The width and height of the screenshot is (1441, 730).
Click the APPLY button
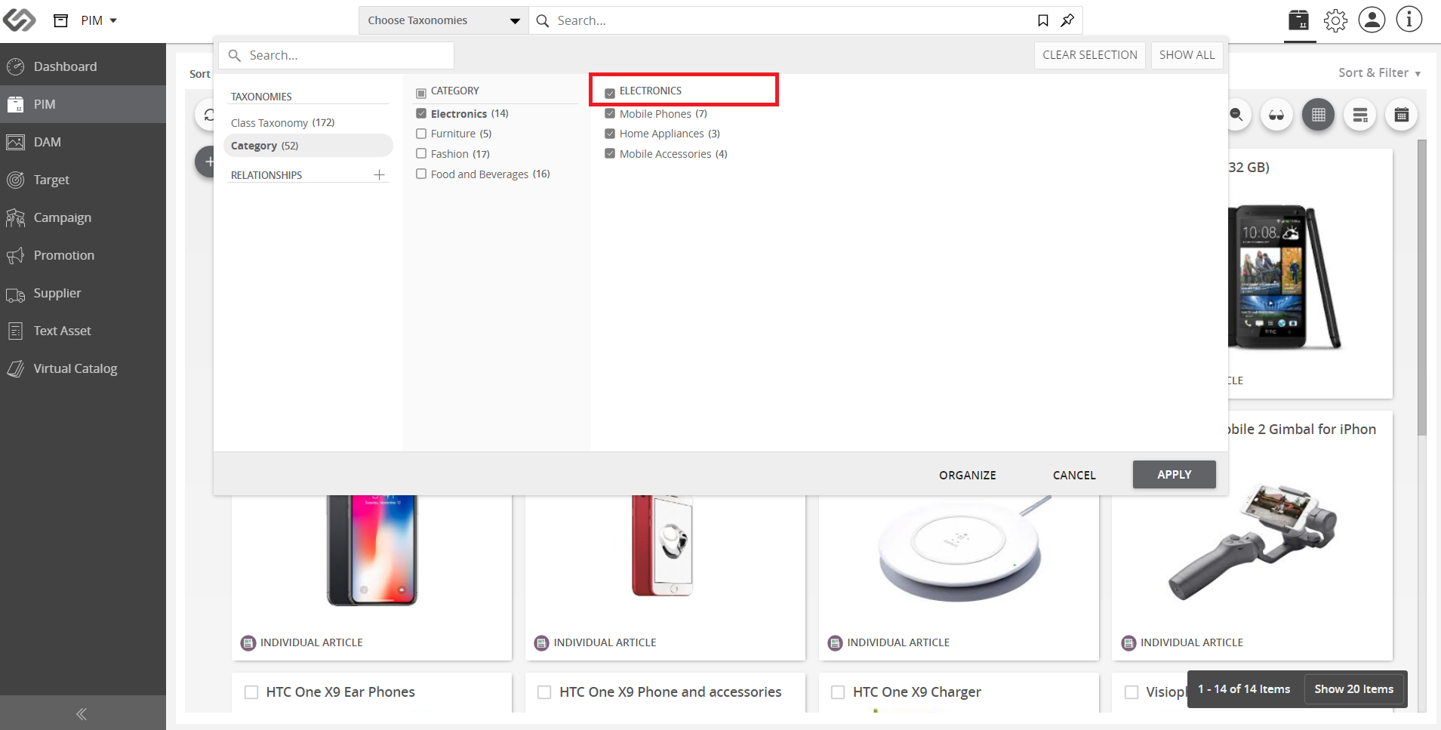click(1174, 474)
